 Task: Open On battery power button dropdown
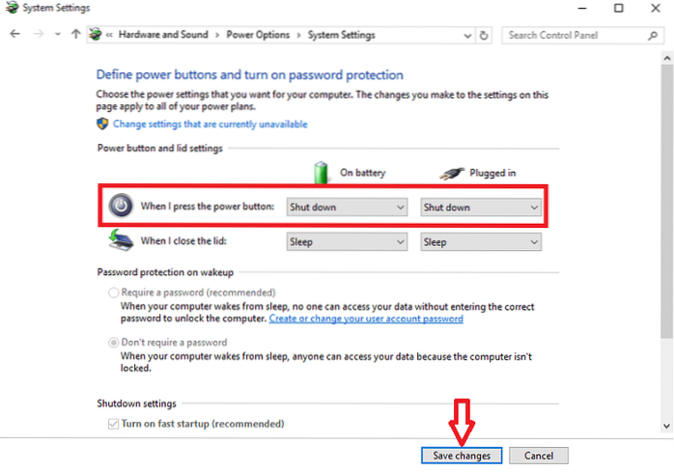click(x=347, y=208)
